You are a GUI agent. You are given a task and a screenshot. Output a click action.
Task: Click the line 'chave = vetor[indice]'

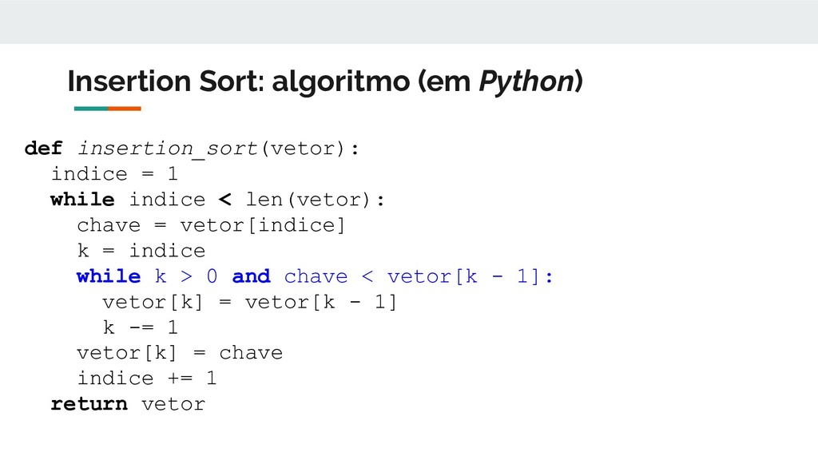point(211,225)
